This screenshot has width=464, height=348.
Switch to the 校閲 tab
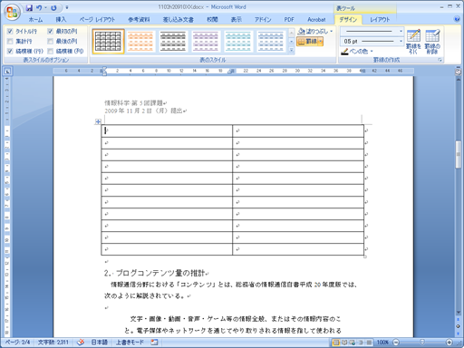tap(212, 20)
